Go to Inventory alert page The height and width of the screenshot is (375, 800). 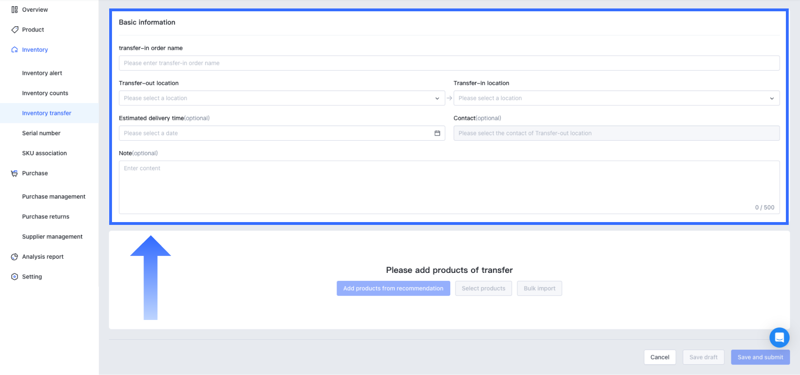click(x=42, y=73)
